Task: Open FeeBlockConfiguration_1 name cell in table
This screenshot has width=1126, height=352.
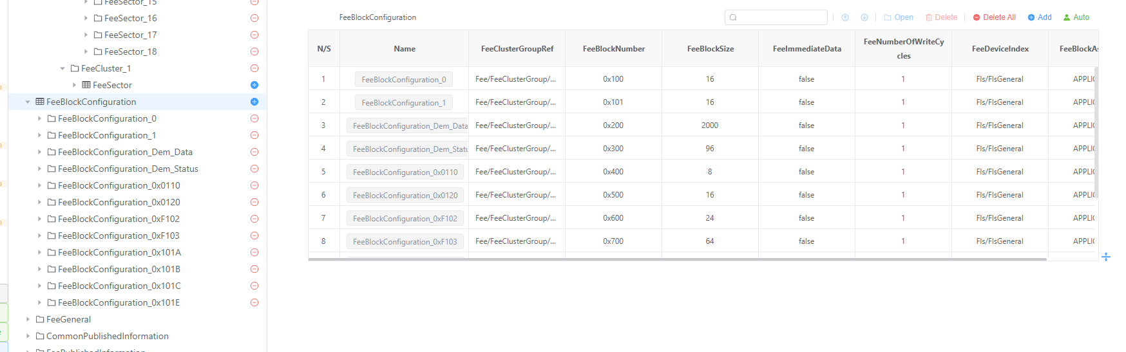Action: click(x=404, y=102)
